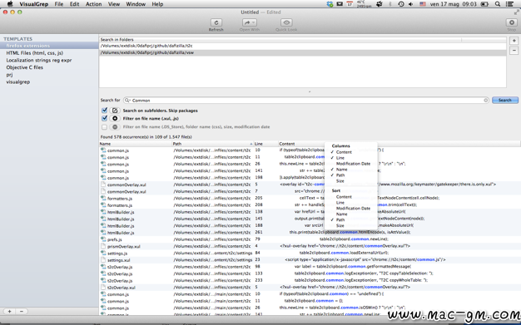Select firefox extensions template
The image size is (521, 325).
[x=49, y=46]
